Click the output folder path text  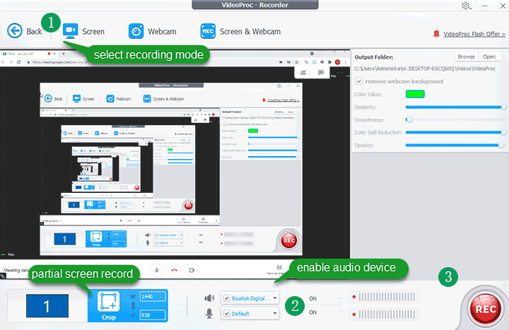coord(425,69)
